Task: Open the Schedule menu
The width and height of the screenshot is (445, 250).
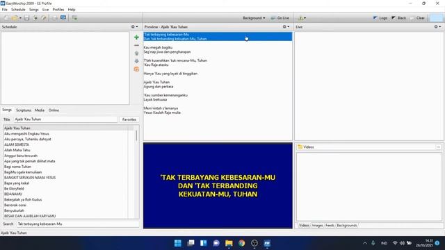Action: [18, 9]
